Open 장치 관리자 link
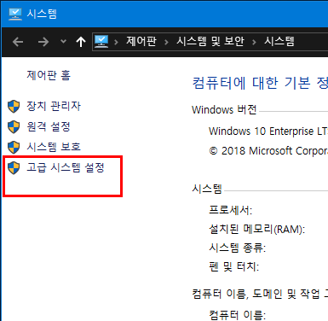Viewport: 328px width, 321px height. pyautogui.click(x=54, y=106)
